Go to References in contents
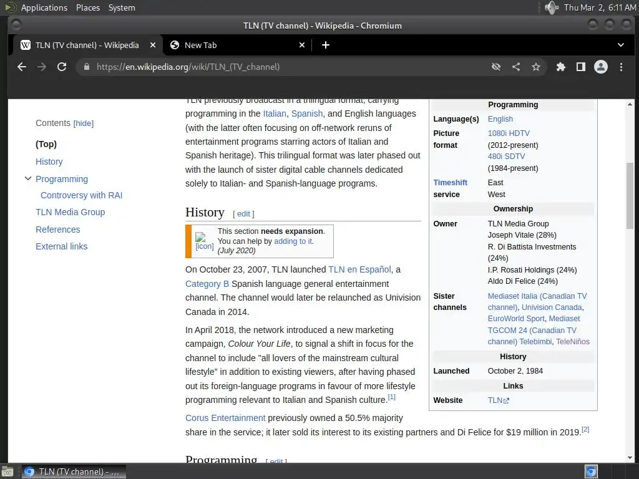Image resolution: width=639 pixels, height=479 pixels. (x=58, y=230)
